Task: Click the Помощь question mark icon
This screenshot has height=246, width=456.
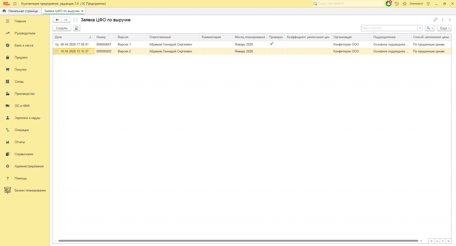Action: coord(8,179)
